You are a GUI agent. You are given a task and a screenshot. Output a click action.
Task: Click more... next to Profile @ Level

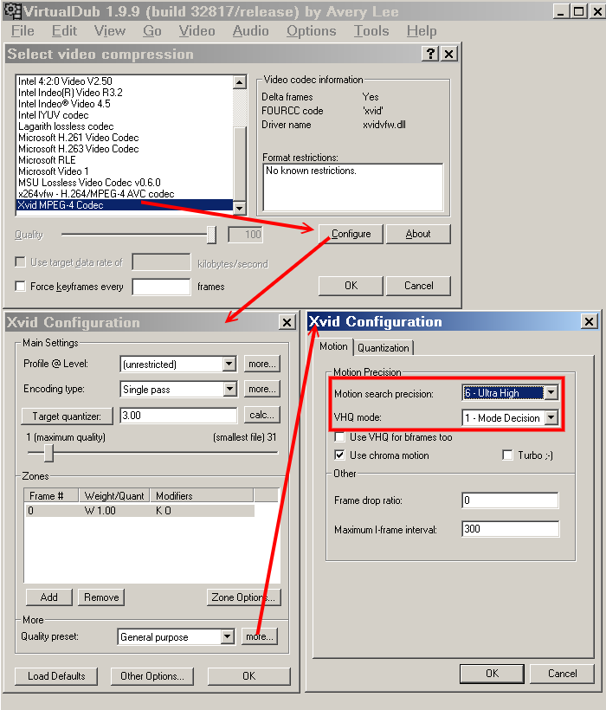click(262, 364)
